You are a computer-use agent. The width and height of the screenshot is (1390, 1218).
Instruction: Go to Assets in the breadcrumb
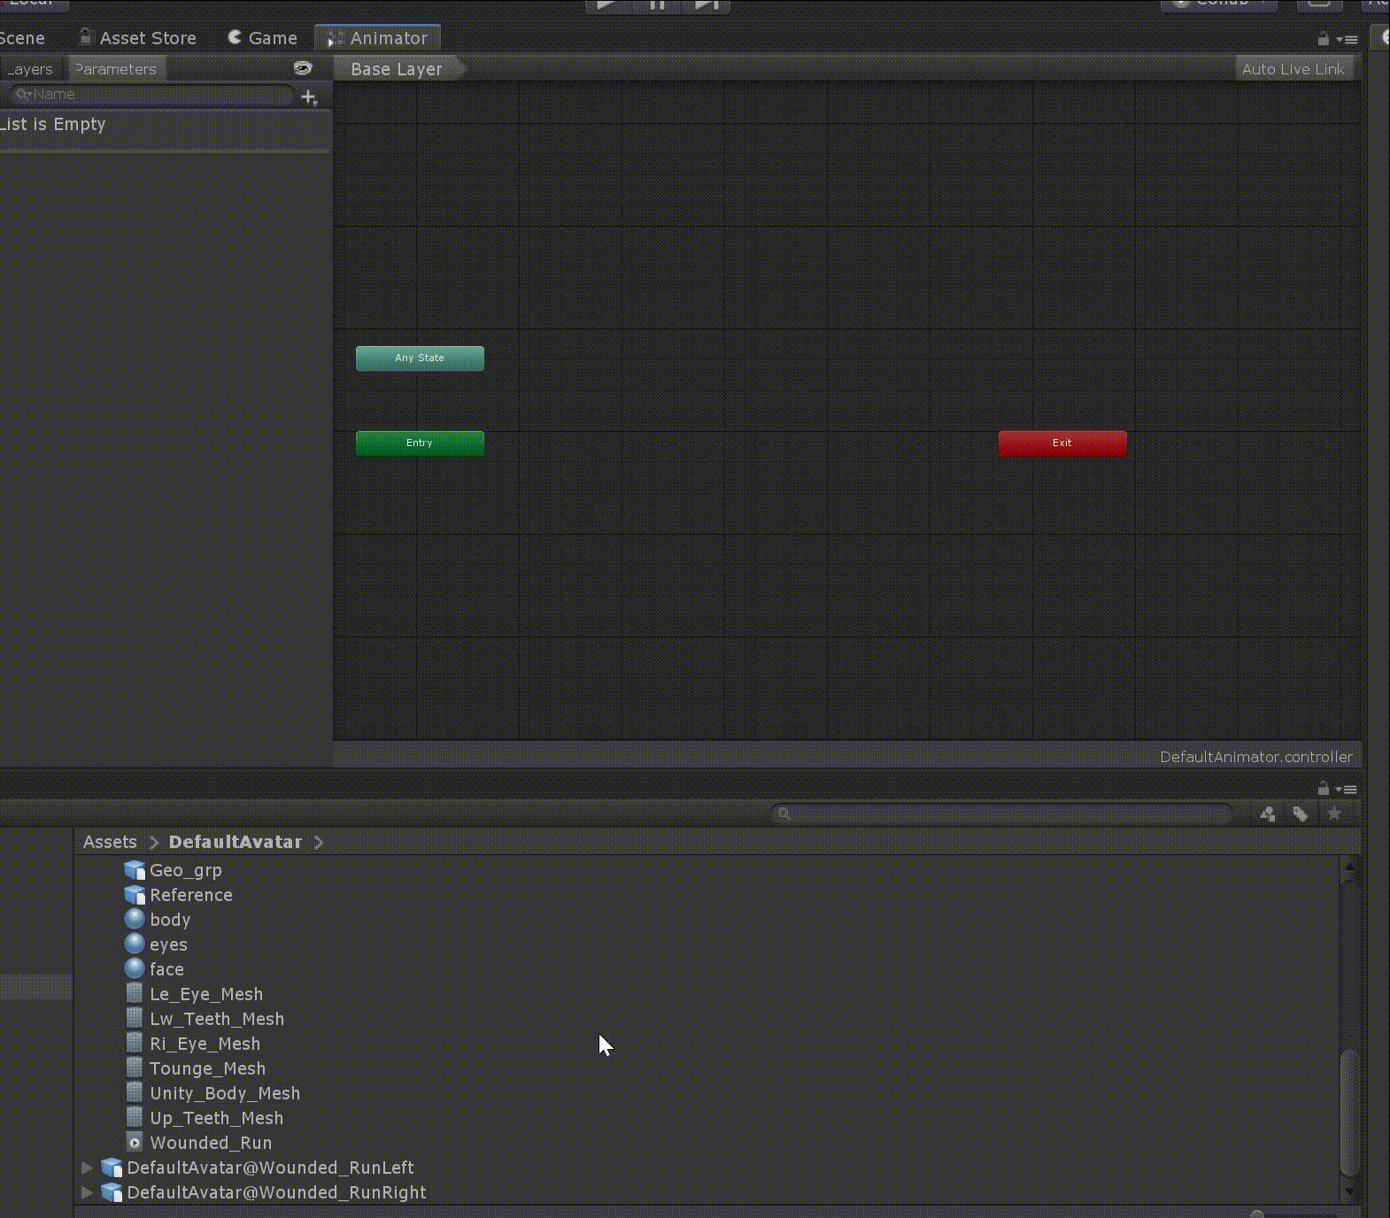pyautogui.click(x=110, y=842)
